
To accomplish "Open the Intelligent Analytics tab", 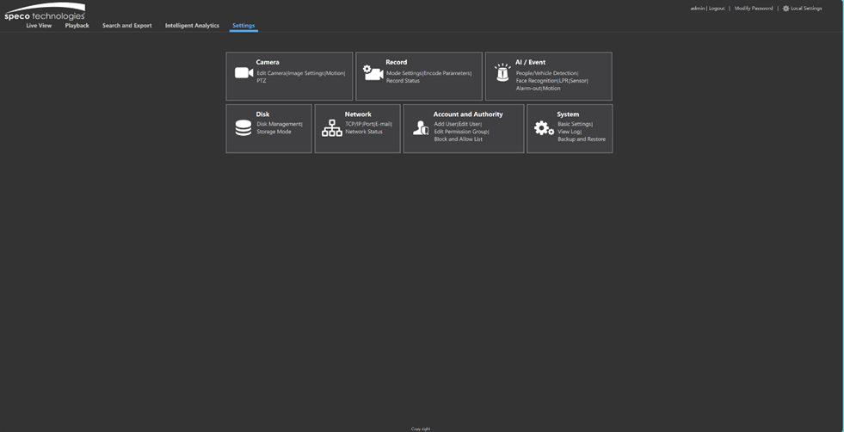I will coord(192,25).
